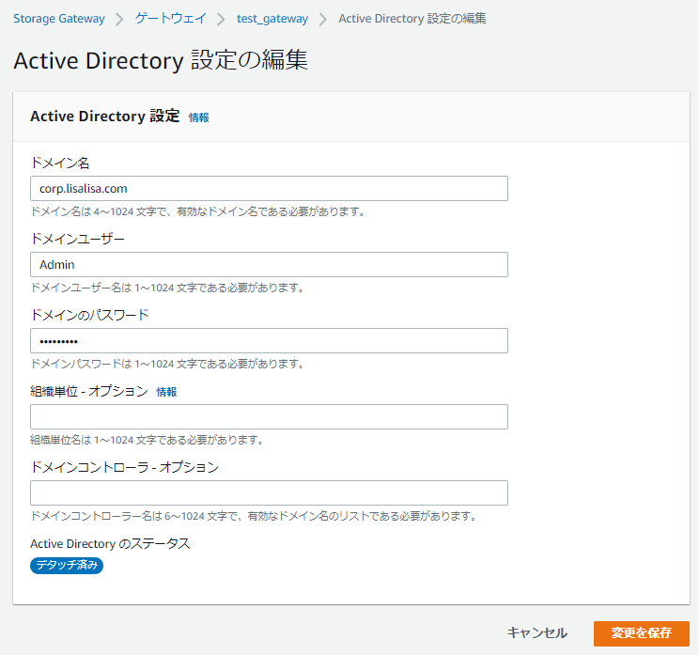This screenshot has height=655, width=699.
Task: Click 情報 link next to 組織単位
Action: (x=166, y=392)
